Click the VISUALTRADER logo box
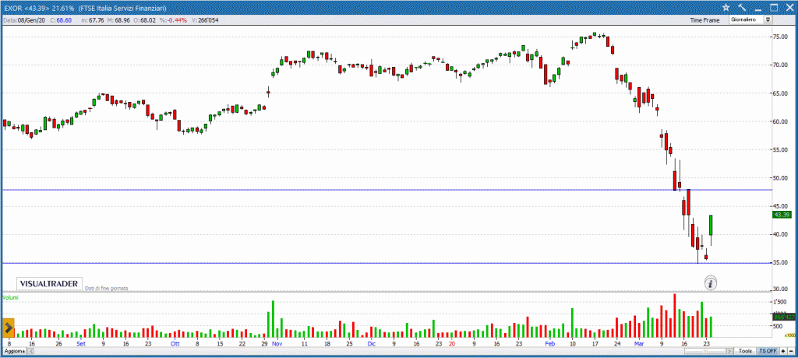The height and width of the screenshot is (358, 798). click(x=49, y=284)
